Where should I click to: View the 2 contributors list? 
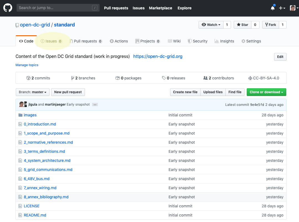click(x=219, y=78)
